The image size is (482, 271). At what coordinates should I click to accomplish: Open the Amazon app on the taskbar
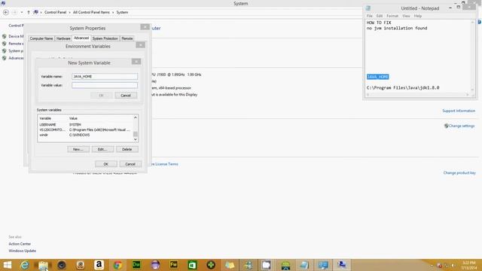click(x=99, y=265)
